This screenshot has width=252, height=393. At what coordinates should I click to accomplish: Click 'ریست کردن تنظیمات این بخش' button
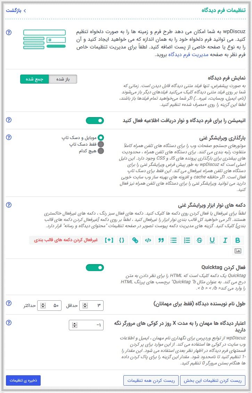[x=213, y=380]
